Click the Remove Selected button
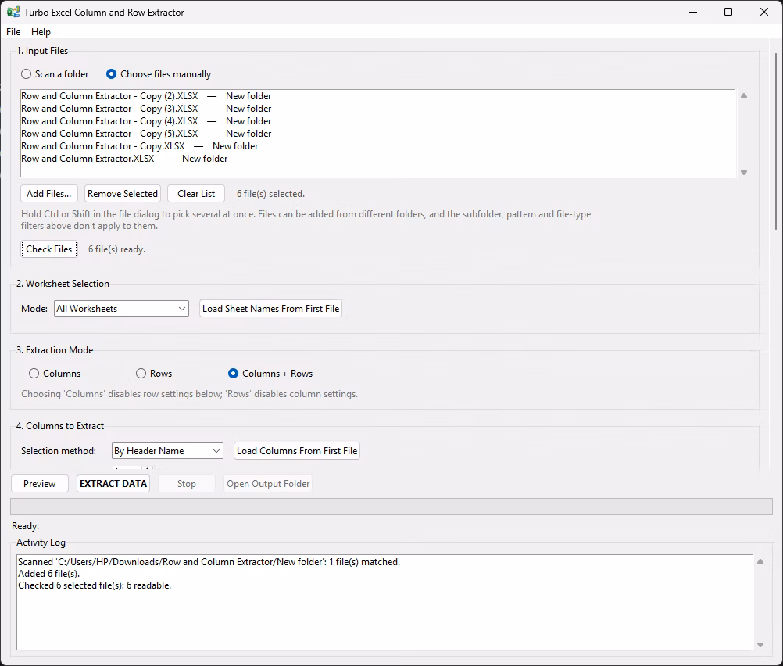The image size is (783, 666). [x=123, y=193]
